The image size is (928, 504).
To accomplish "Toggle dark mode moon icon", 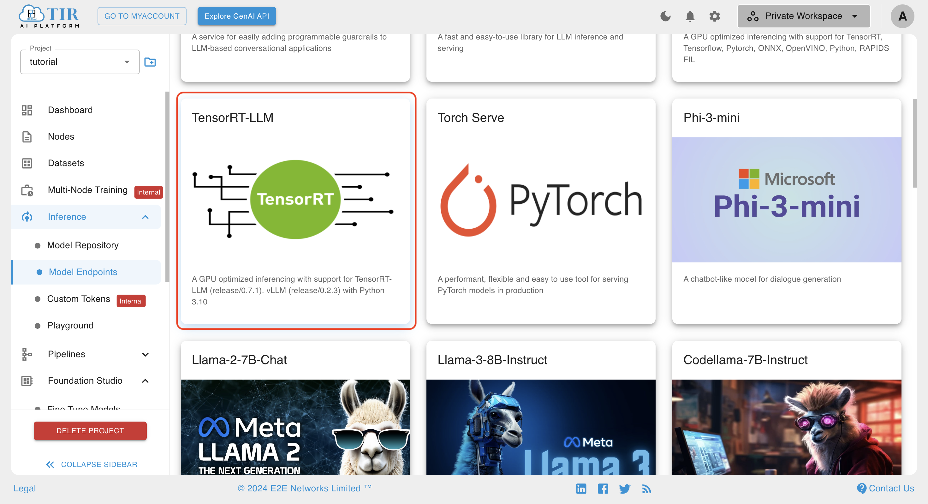I will click(x=665, y=16).
